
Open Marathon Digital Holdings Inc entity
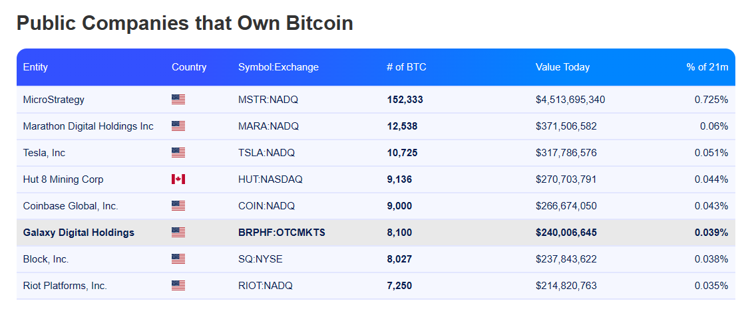pos(89,126)
